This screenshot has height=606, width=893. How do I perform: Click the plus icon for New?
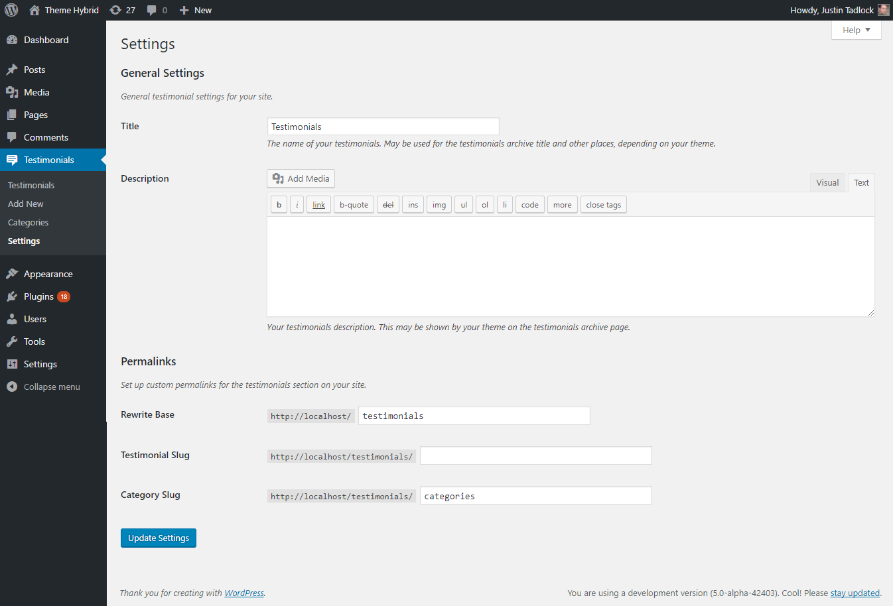tap(184, 10)
